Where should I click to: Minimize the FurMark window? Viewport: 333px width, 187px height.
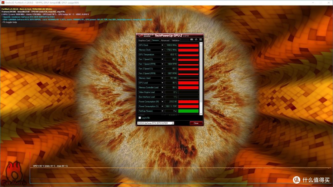click(x=313, y=2)
